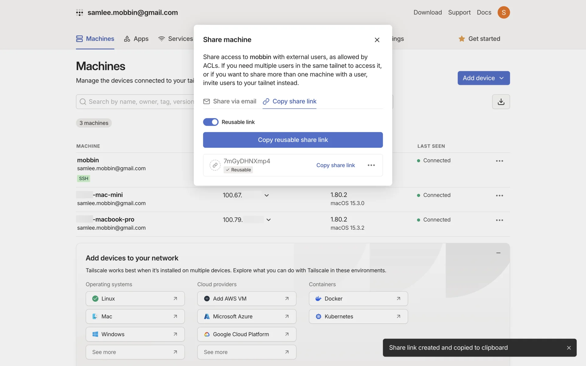Disable the Reusable link toggle
Viewport: 586px width, 366px height.
click(211, 122)
